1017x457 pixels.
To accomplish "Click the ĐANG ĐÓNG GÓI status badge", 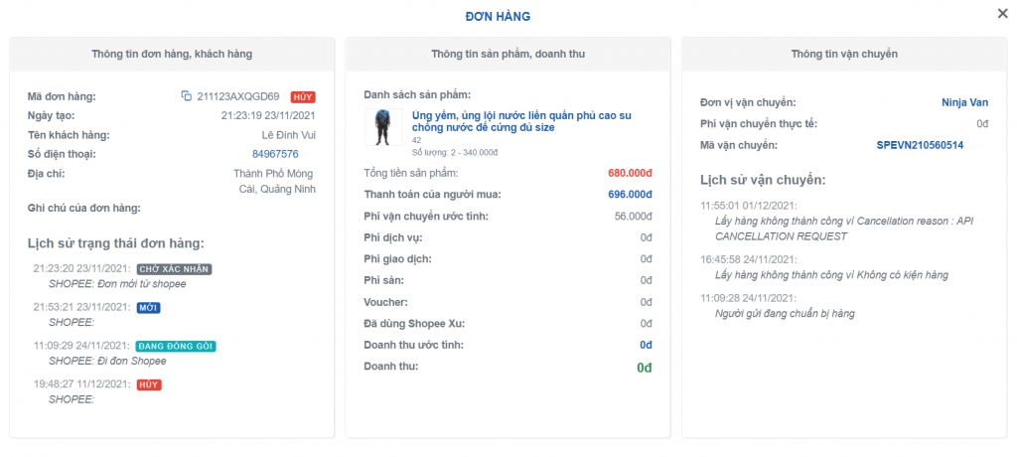I will (x=176, y=346).
